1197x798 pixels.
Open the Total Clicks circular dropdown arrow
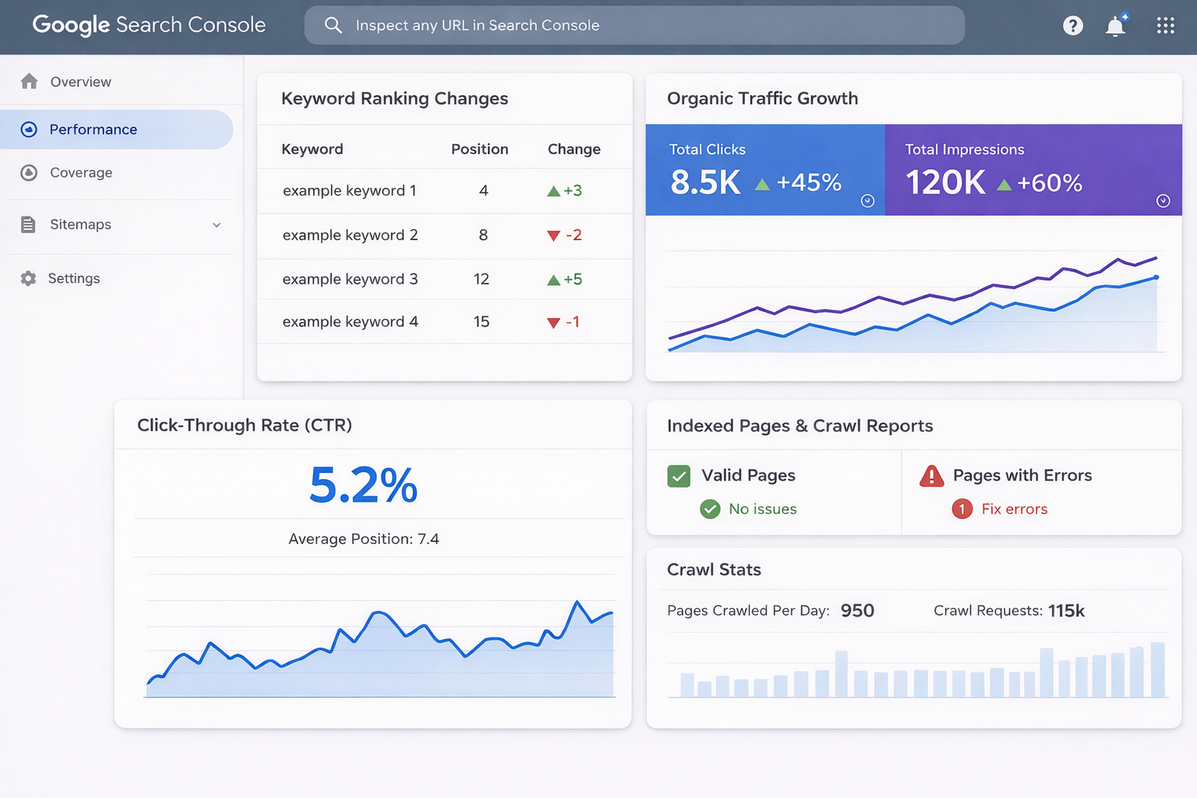coord(867,201)
